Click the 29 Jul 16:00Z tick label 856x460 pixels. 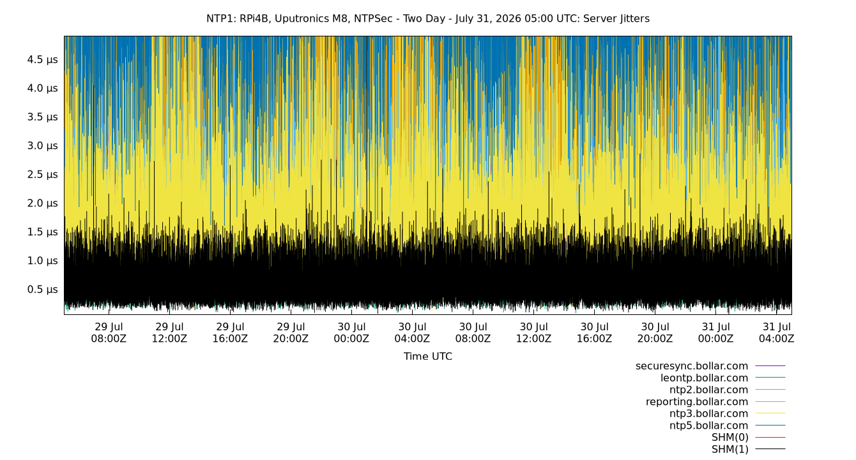(x=230, y=333)
